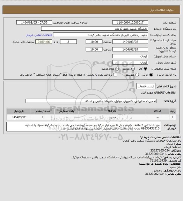Viewport: 183px width, 201px height.
Task: Click the buyer organization name field
Action: pyautogui.click(x=94, y=29)
